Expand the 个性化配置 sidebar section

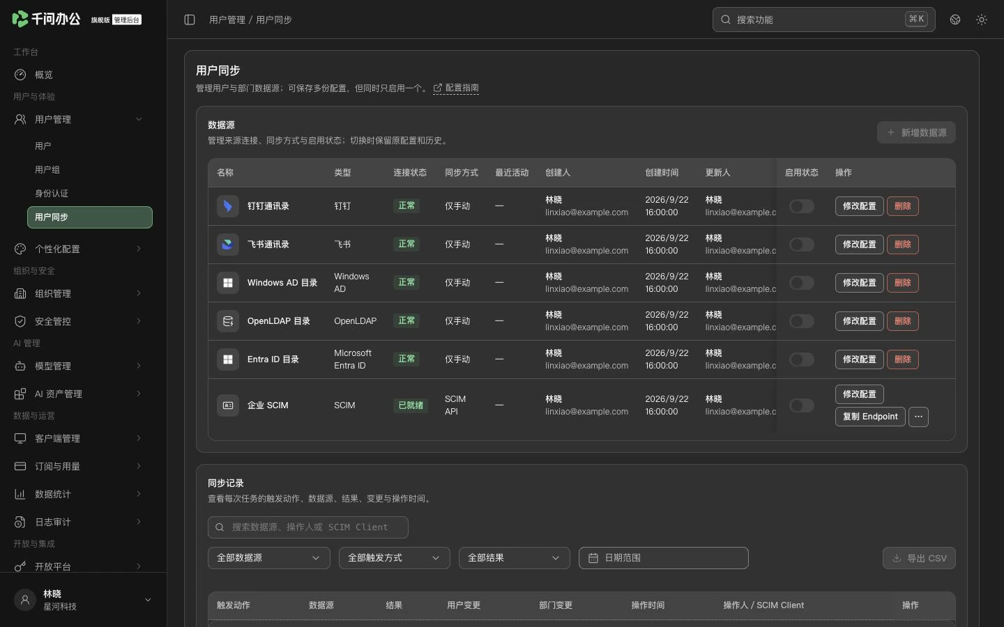coord(83,249)
